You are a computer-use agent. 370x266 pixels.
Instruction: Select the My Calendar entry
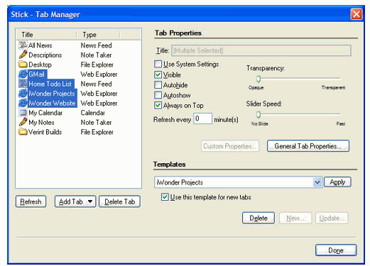pyautogui.click(x=45, y=113)
